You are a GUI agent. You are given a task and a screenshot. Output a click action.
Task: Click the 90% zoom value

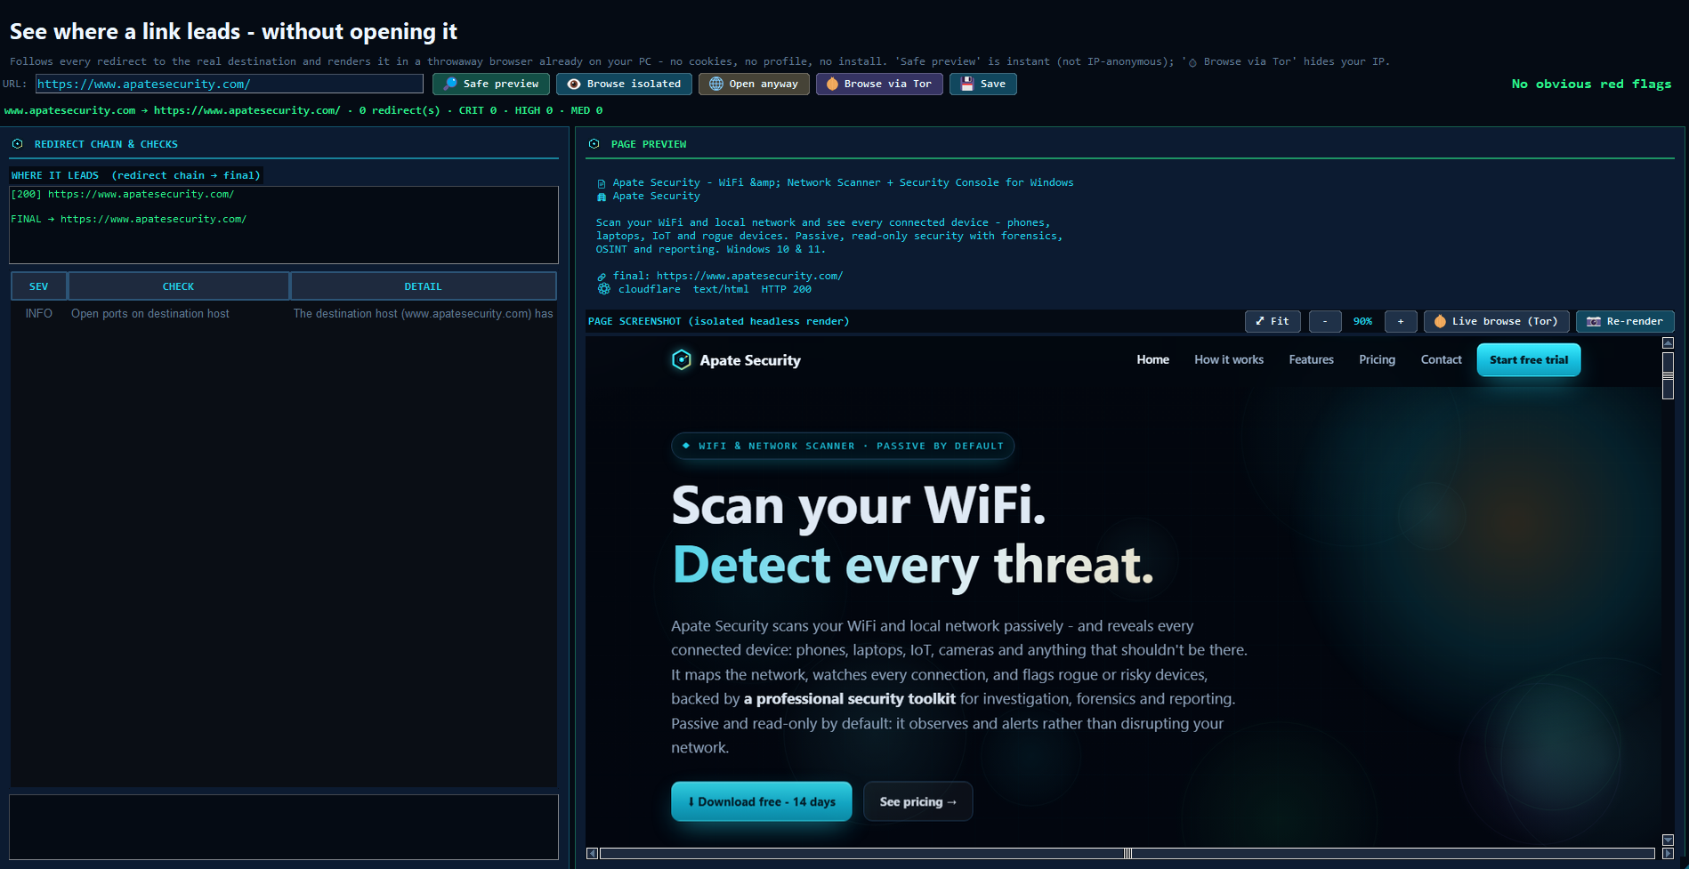(1362, 321)
